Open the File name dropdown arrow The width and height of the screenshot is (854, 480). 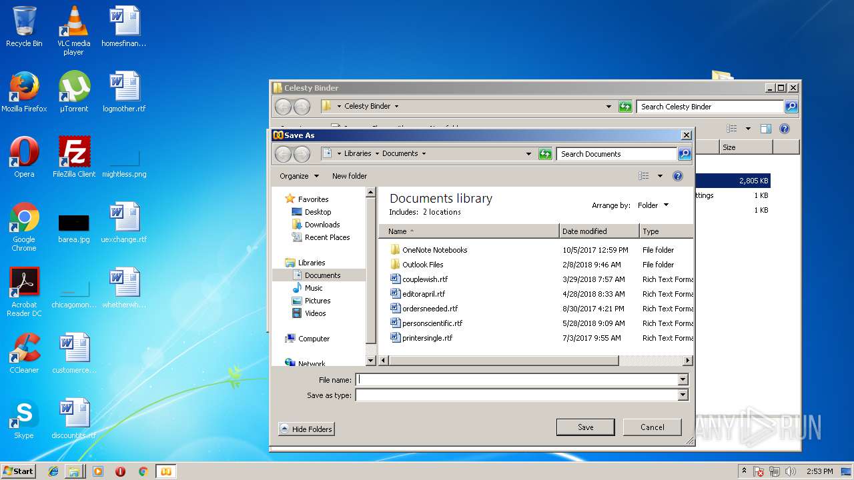(683, 379)
